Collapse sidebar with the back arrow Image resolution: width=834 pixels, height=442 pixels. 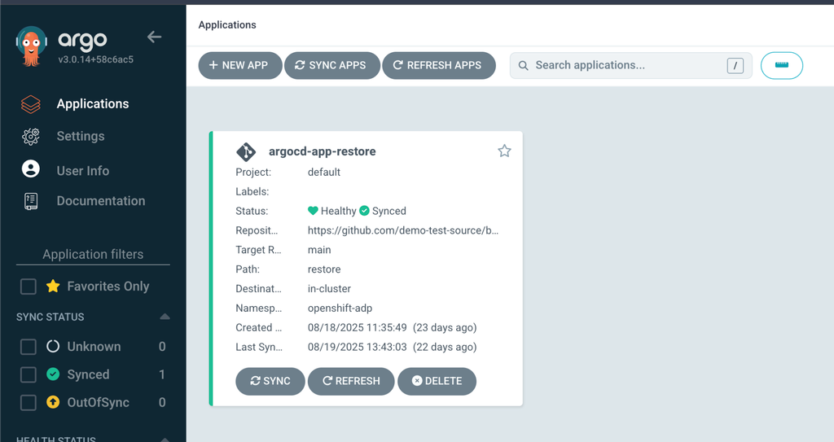pyautogui.click(x=154, y=37)
